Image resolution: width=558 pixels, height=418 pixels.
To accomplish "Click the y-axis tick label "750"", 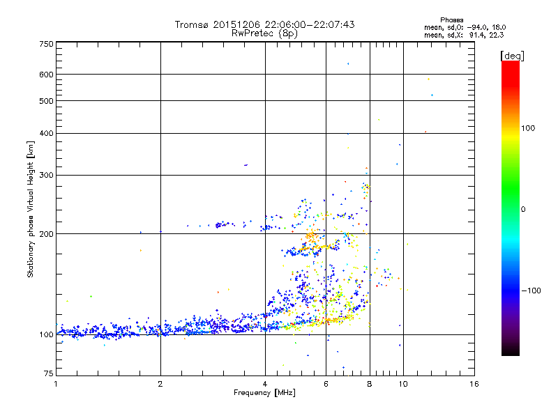I will click(x=47, y=44).
